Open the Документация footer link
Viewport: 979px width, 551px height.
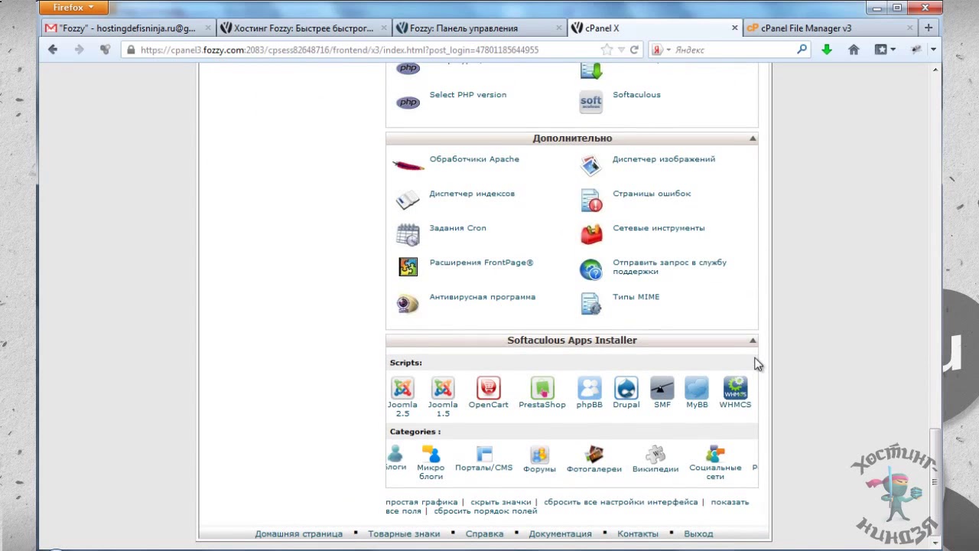[560, 534]
